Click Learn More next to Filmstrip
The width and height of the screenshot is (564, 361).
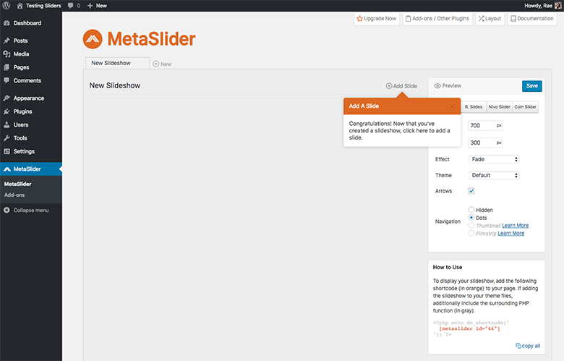point(510,233)
